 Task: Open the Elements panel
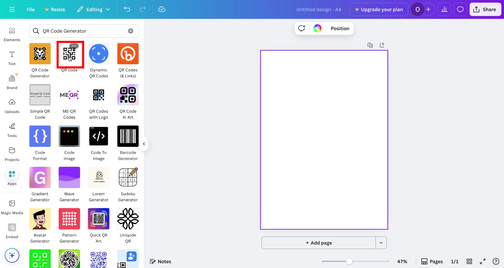point(12,34)
